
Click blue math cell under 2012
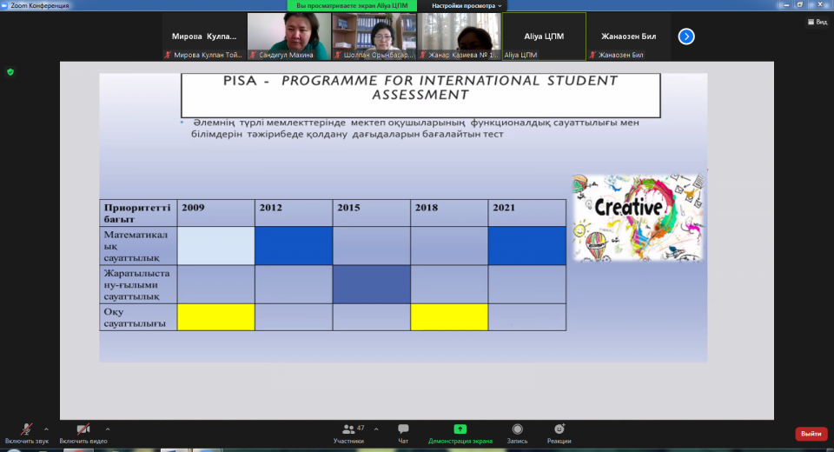click(x=294, y=246)
